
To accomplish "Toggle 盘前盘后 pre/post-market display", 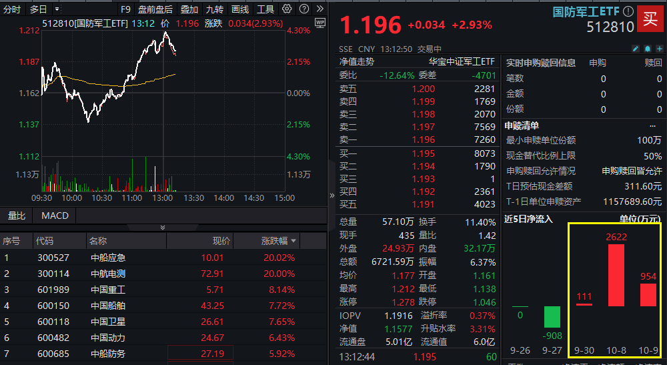I will pyautogui.click(x=155, y=9).
